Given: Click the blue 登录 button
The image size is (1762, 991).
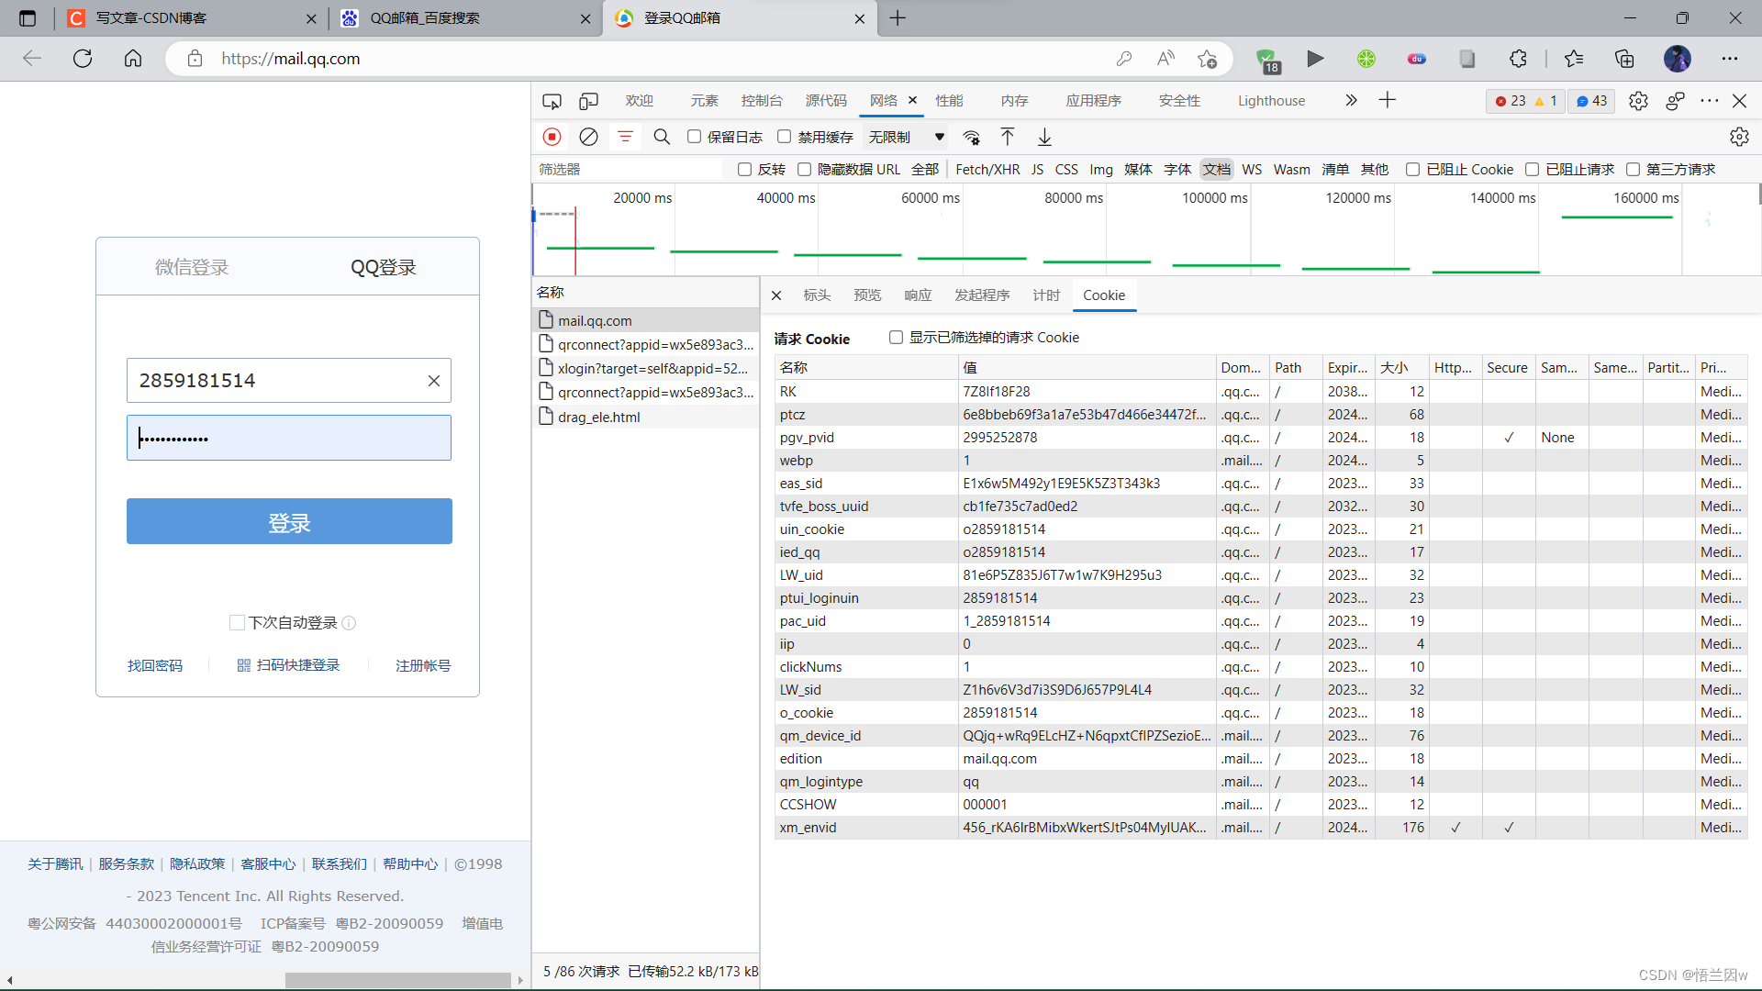Looking at the screenshot, I should (289, 522).
